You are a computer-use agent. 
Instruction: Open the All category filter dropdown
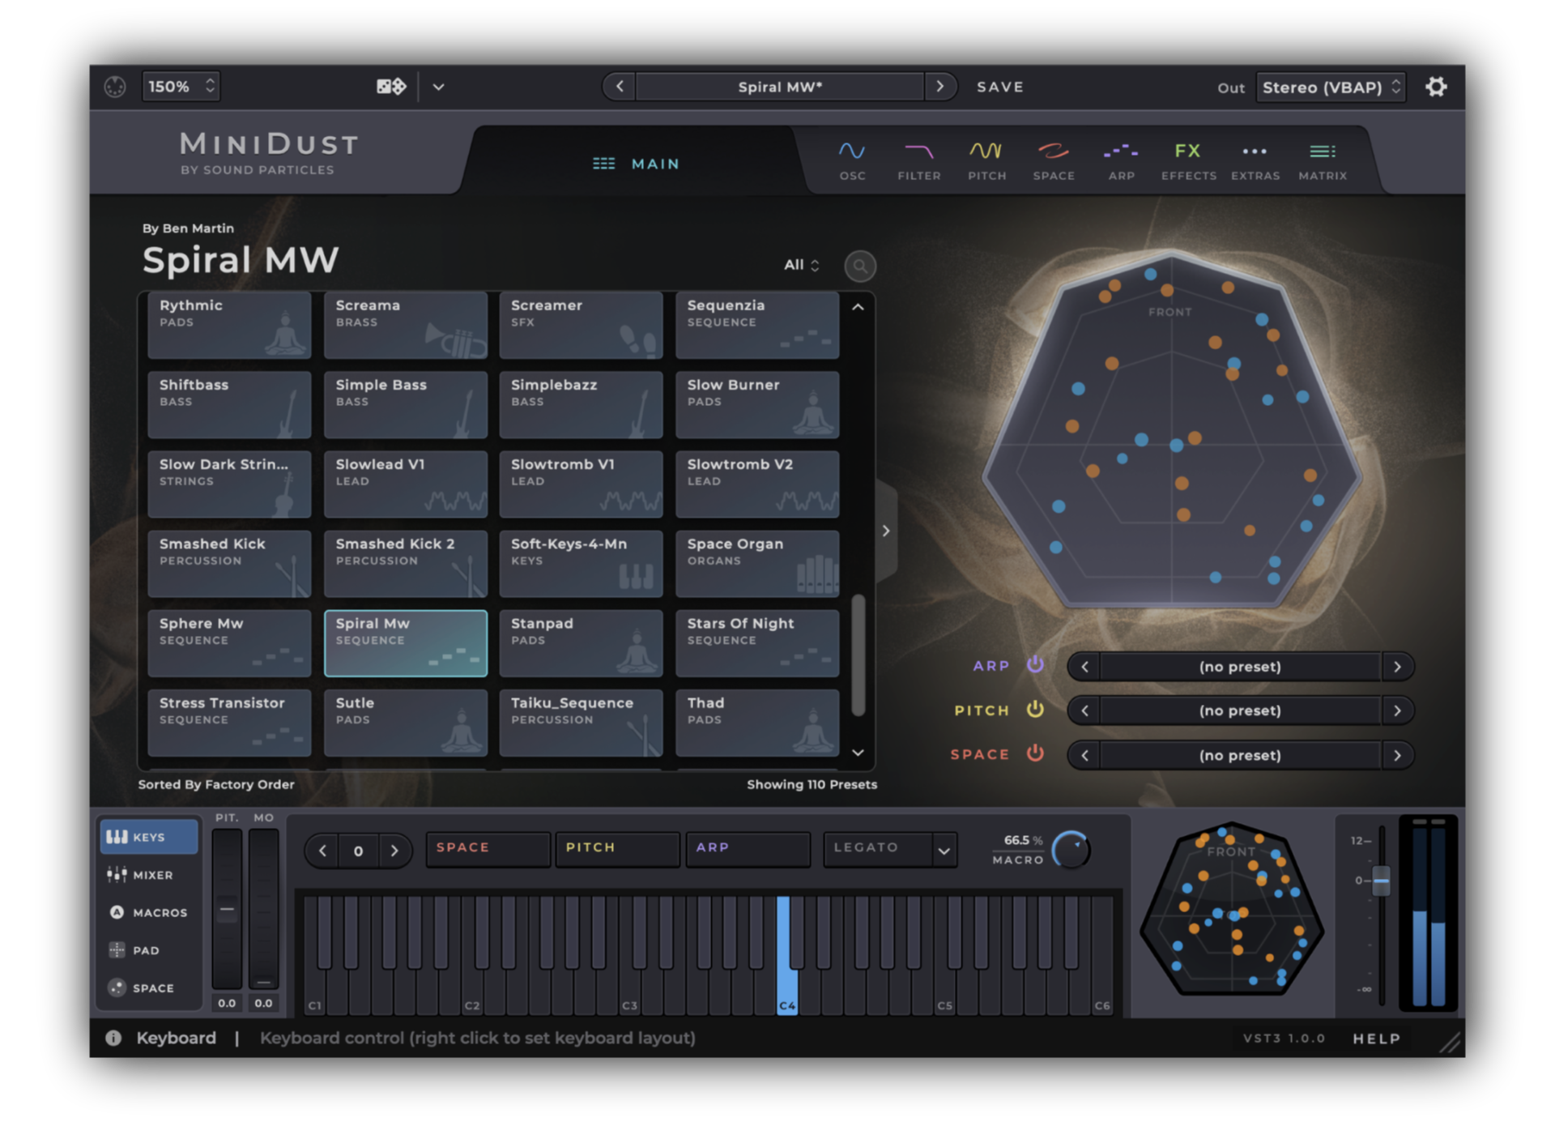[x=801, y=265]
